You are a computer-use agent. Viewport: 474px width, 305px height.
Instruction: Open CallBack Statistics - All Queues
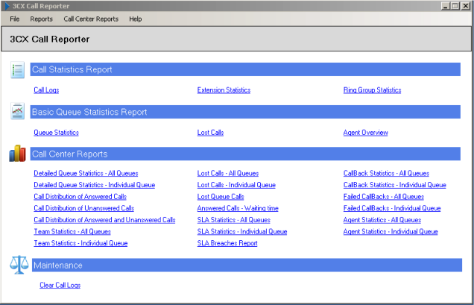tap(386, 173)
